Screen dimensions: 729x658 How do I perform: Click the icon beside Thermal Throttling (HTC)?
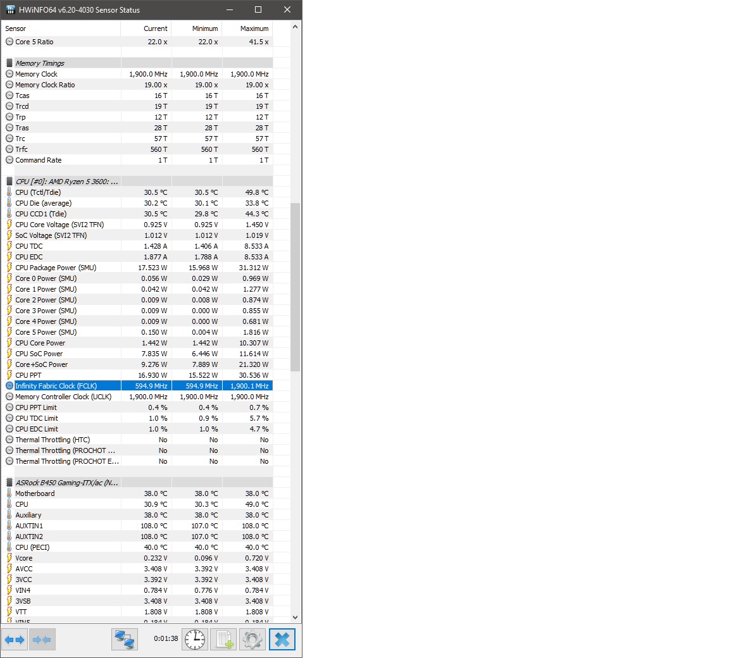[x=9, y=440]
